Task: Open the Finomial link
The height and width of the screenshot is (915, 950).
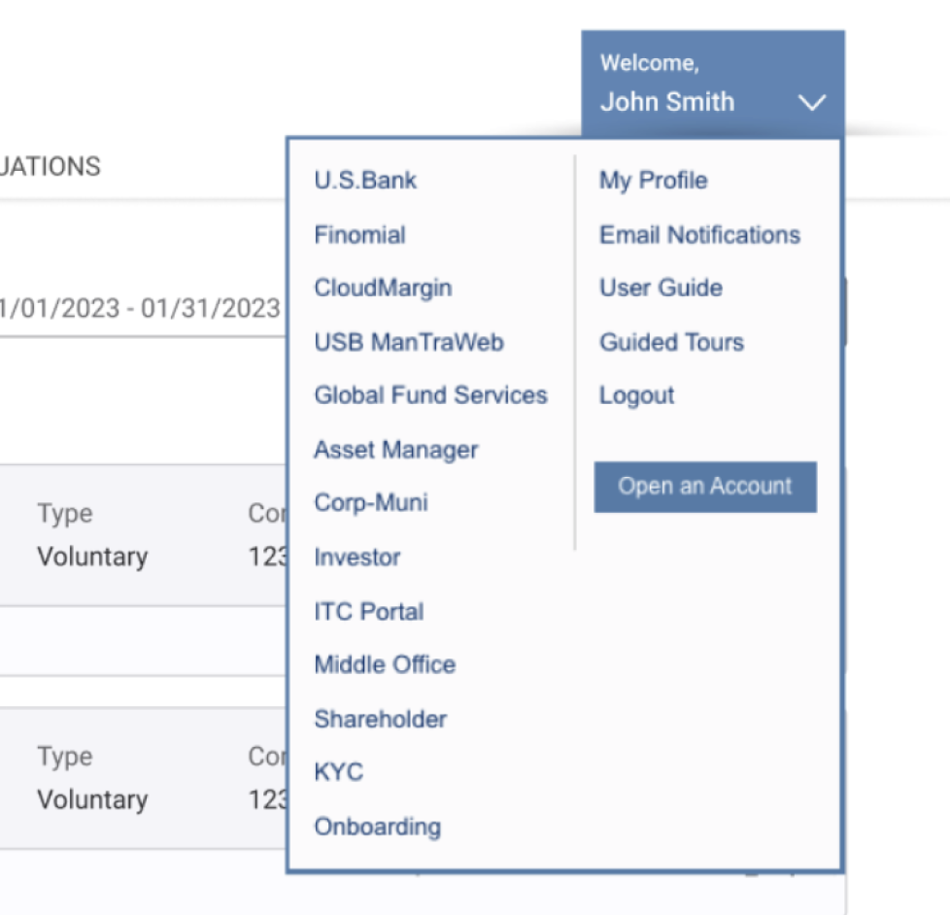Action: pyautogui.click(x=359, y=234)
